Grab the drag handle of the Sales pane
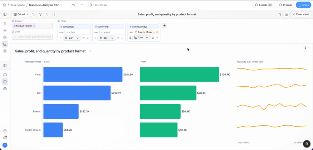This screenshot has width=313, height=150. [x=60, y=38]
